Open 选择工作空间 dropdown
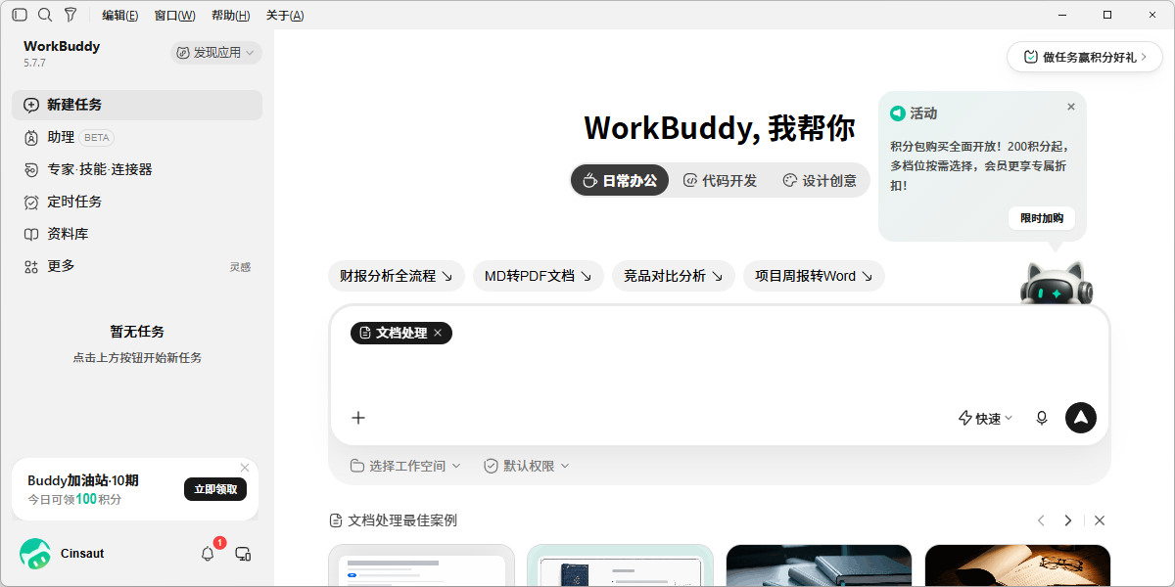1175x587 pixels. [x=405, y=466]
